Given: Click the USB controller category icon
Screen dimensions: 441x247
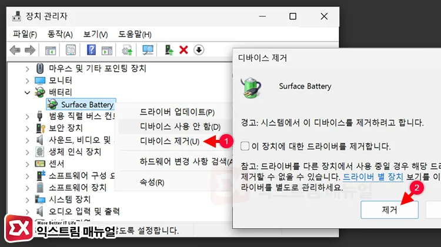Looking at the screenshot, I should (39, 116).
